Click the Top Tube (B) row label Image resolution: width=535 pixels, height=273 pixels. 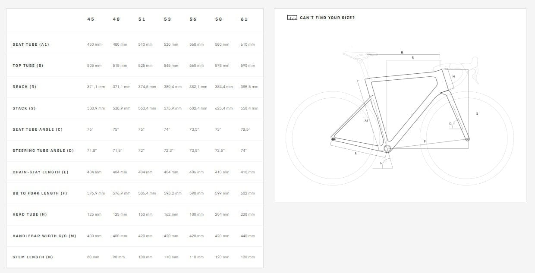[28, 66]
